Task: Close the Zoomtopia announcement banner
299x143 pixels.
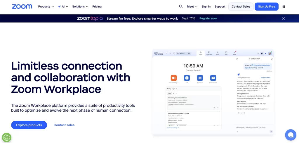Action: tap(284, 18)
